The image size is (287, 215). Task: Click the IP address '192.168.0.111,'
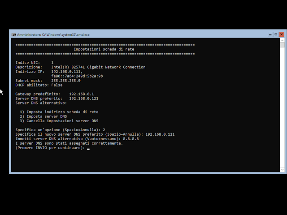click(x=67, y=72)
